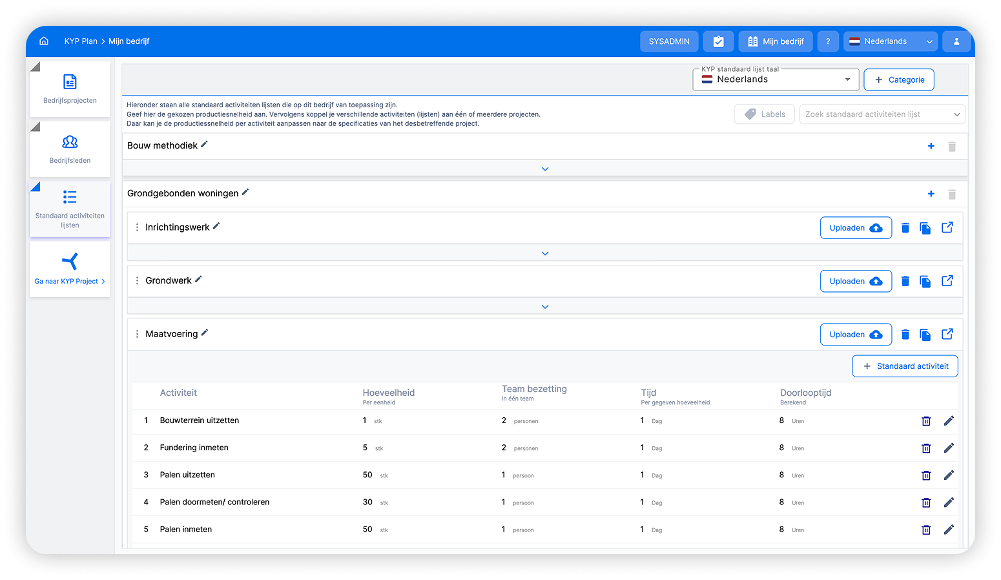Image resolution: width=1001 pixels, height=580 pixels.
Task: Add a Standaard activiteit
Action: tap(905, 366)
